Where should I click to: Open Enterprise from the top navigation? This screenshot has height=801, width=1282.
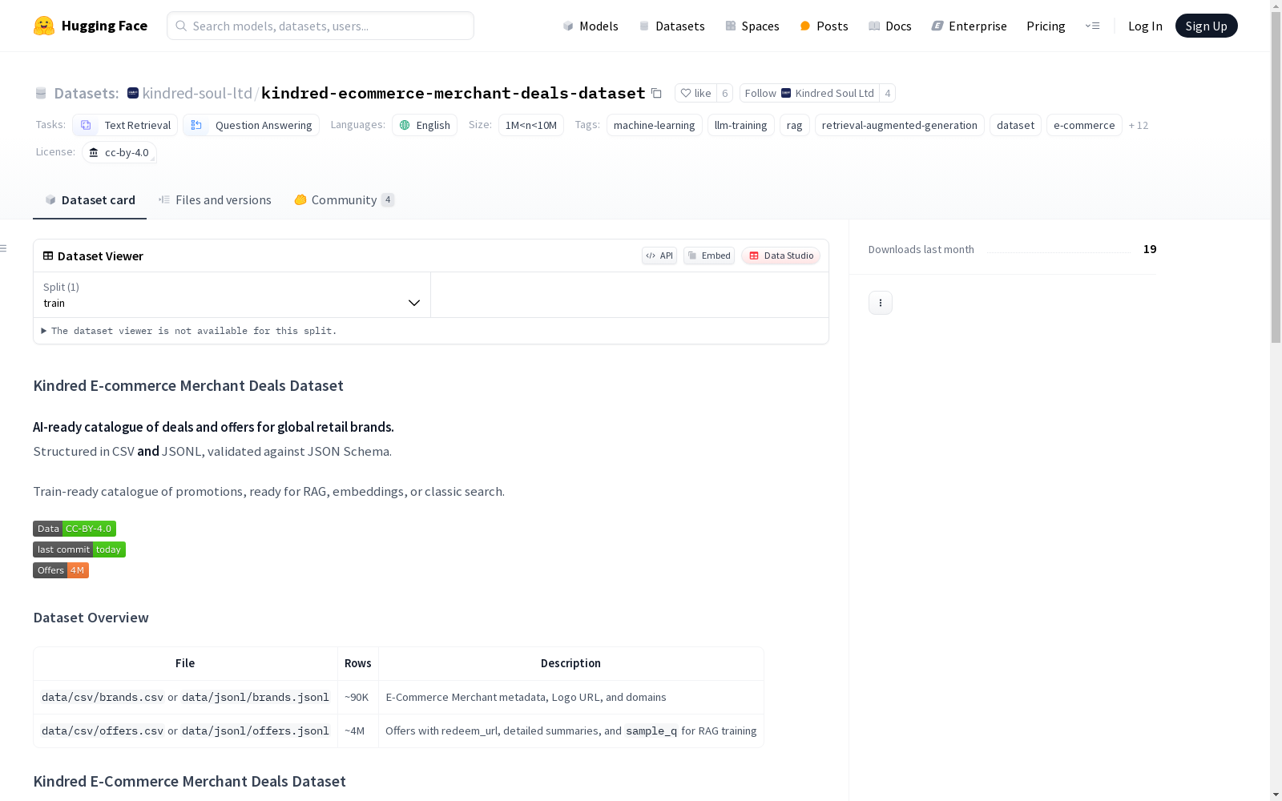coord(970,26)
